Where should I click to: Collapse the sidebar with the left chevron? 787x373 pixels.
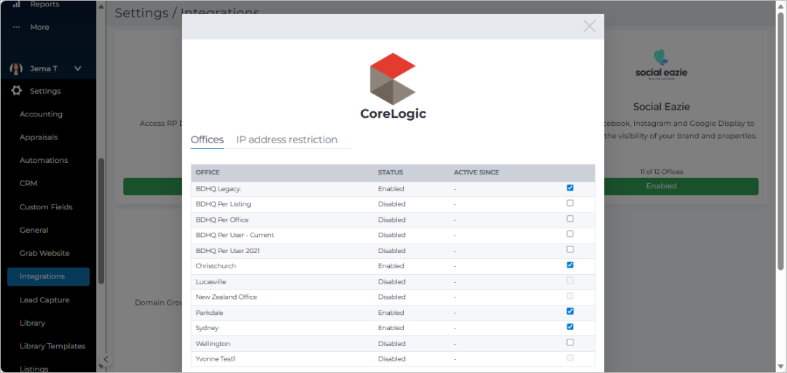pos(106,359)
